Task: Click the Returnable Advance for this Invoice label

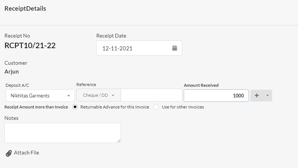Action: point(115,107)
